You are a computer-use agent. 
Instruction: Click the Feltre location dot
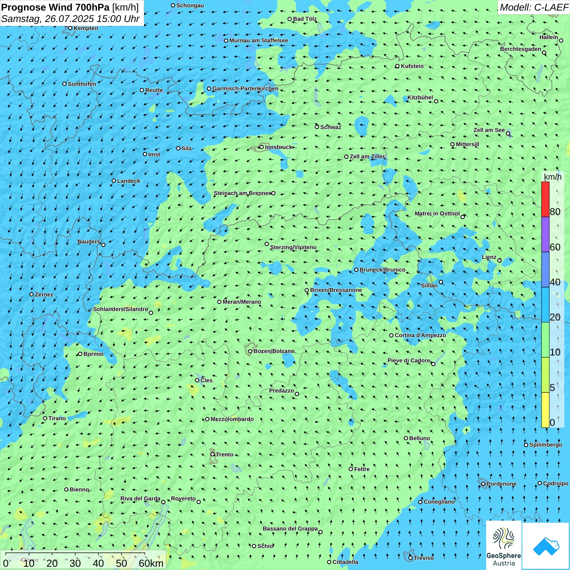351,469
